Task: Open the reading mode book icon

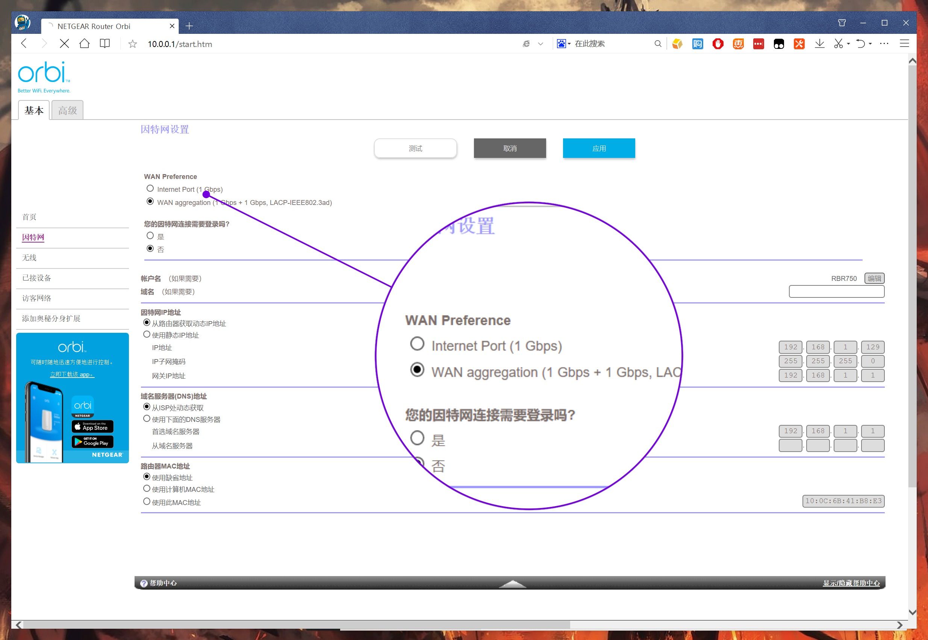Action: (104, 43)
